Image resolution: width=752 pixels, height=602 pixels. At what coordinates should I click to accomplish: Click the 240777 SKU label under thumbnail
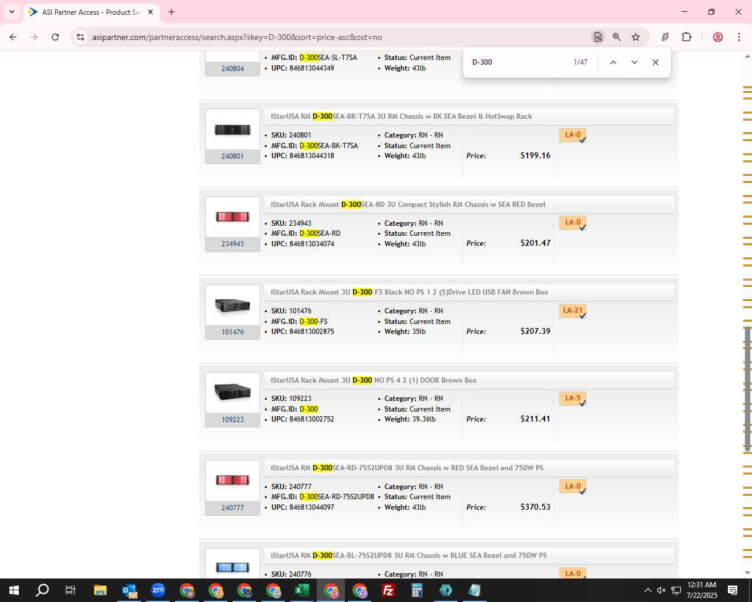pos(233,508)
